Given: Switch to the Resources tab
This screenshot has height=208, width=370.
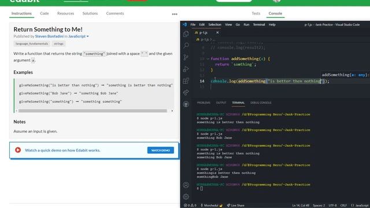Looking at the screenshot, I should (65, 13).
